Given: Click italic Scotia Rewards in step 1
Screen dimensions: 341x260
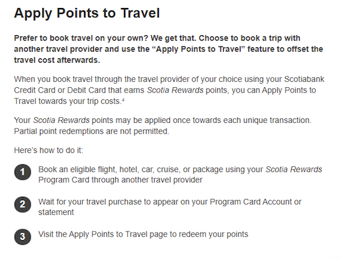Looking at the screenshot, I should coord(294,170).
